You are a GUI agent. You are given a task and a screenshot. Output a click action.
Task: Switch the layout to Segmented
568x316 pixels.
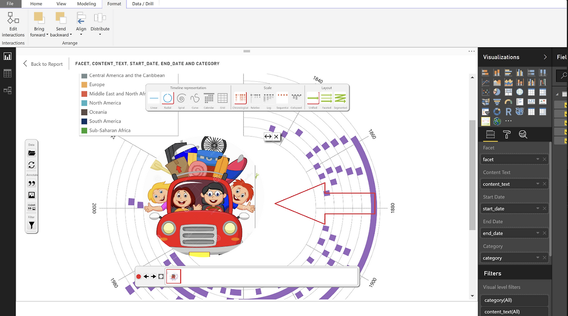coord(340,98)
